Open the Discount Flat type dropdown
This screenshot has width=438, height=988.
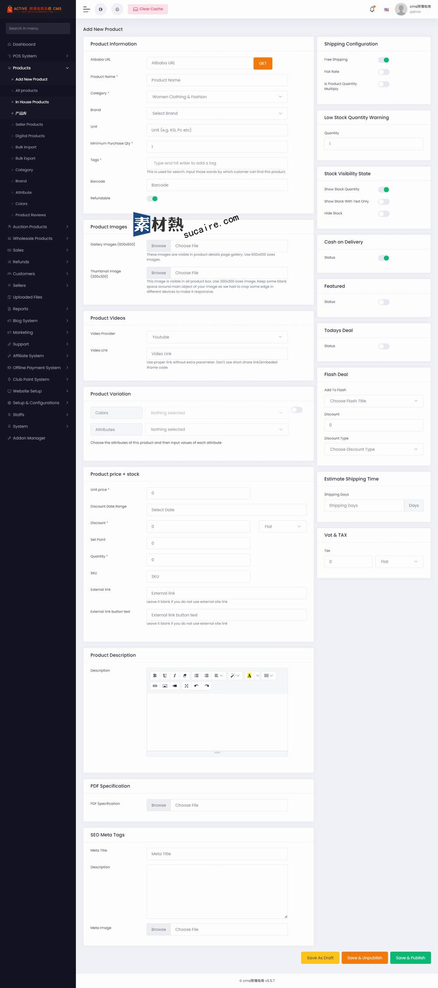(283, 527)
